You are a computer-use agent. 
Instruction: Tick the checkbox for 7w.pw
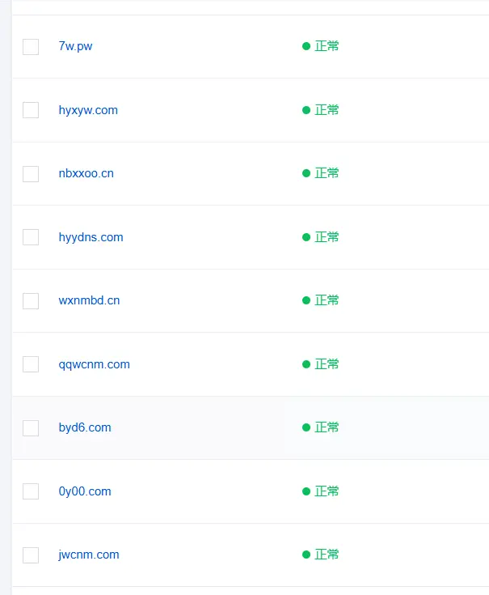coord(31,47)
